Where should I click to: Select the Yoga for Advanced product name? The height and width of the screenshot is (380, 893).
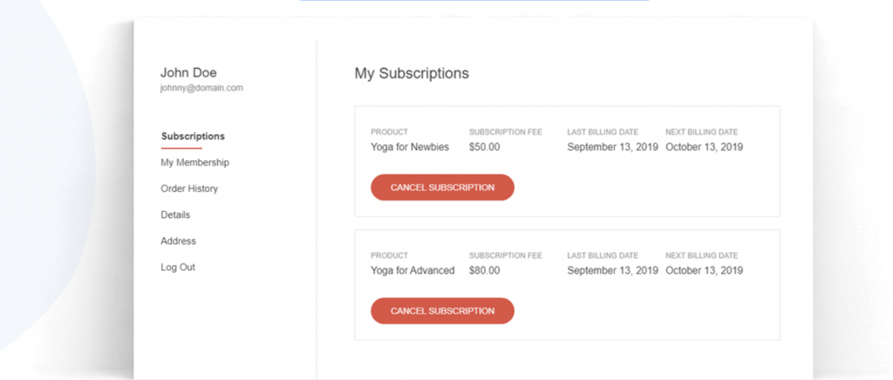point(412,270)
